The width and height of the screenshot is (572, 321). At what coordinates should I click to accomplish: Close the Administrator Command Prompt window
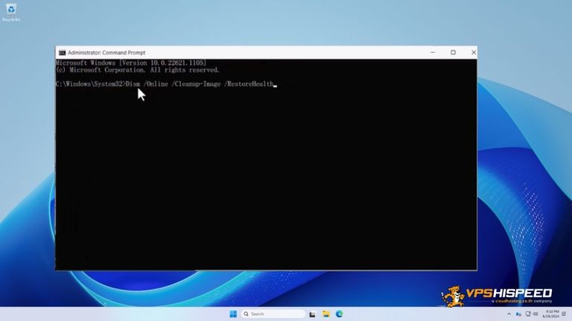(473, 53)
